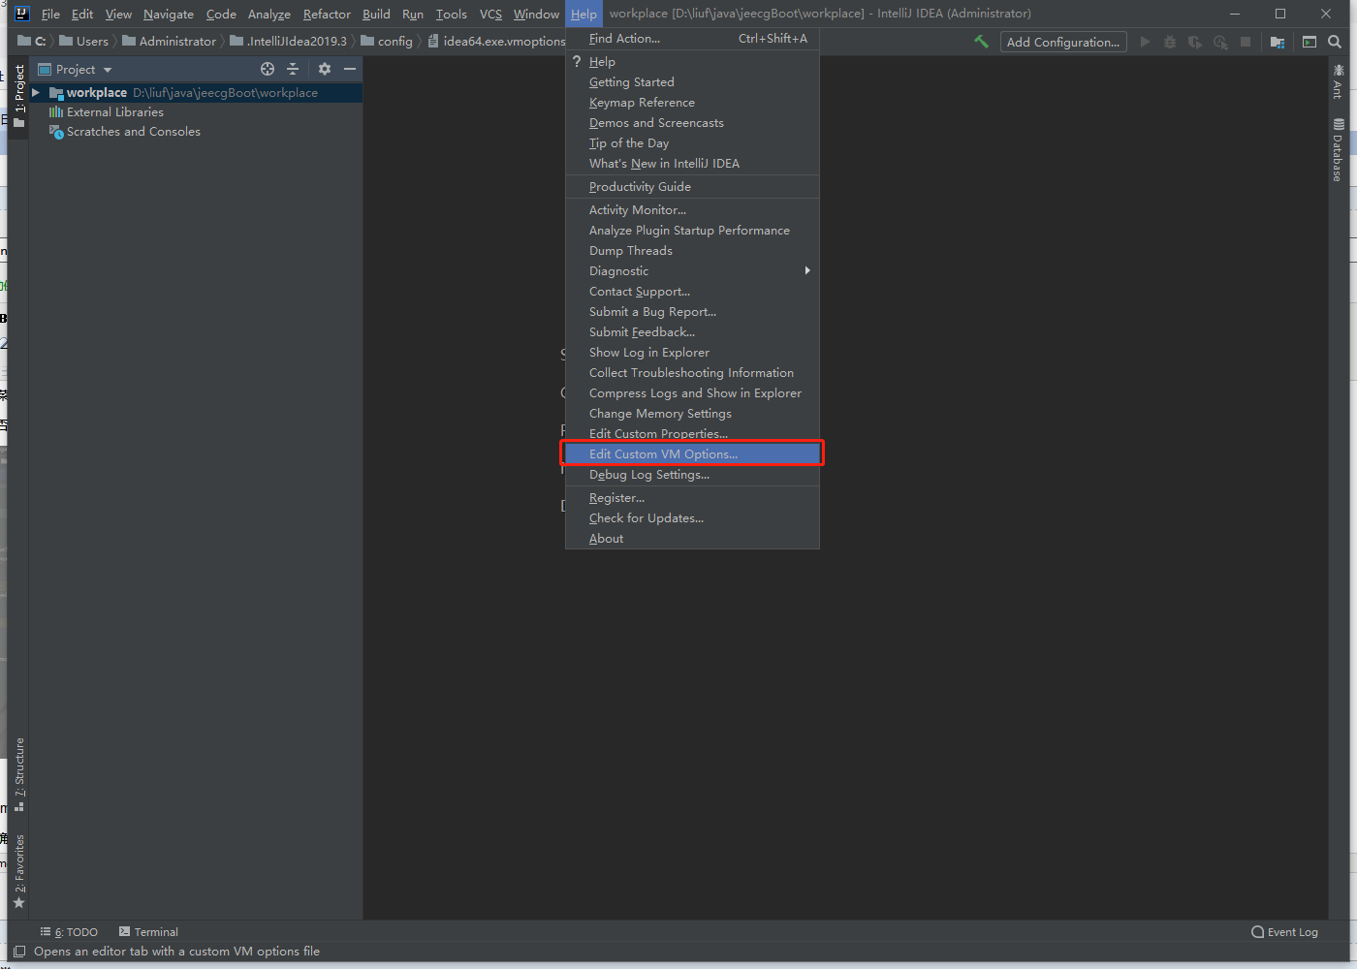Open the View menu
This screenshot has height=969, width=1357.
pyautogui.click(x=118, y=14)
